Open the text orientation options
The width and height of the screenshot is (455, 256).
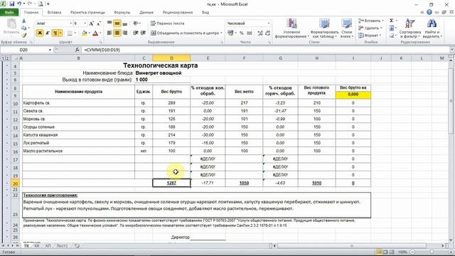click(x=136, y=23)
